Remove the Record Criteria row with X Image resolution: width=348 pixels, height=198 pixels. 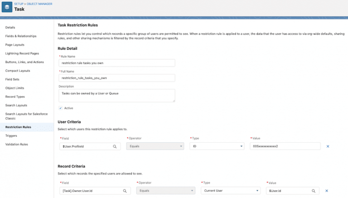327,191
